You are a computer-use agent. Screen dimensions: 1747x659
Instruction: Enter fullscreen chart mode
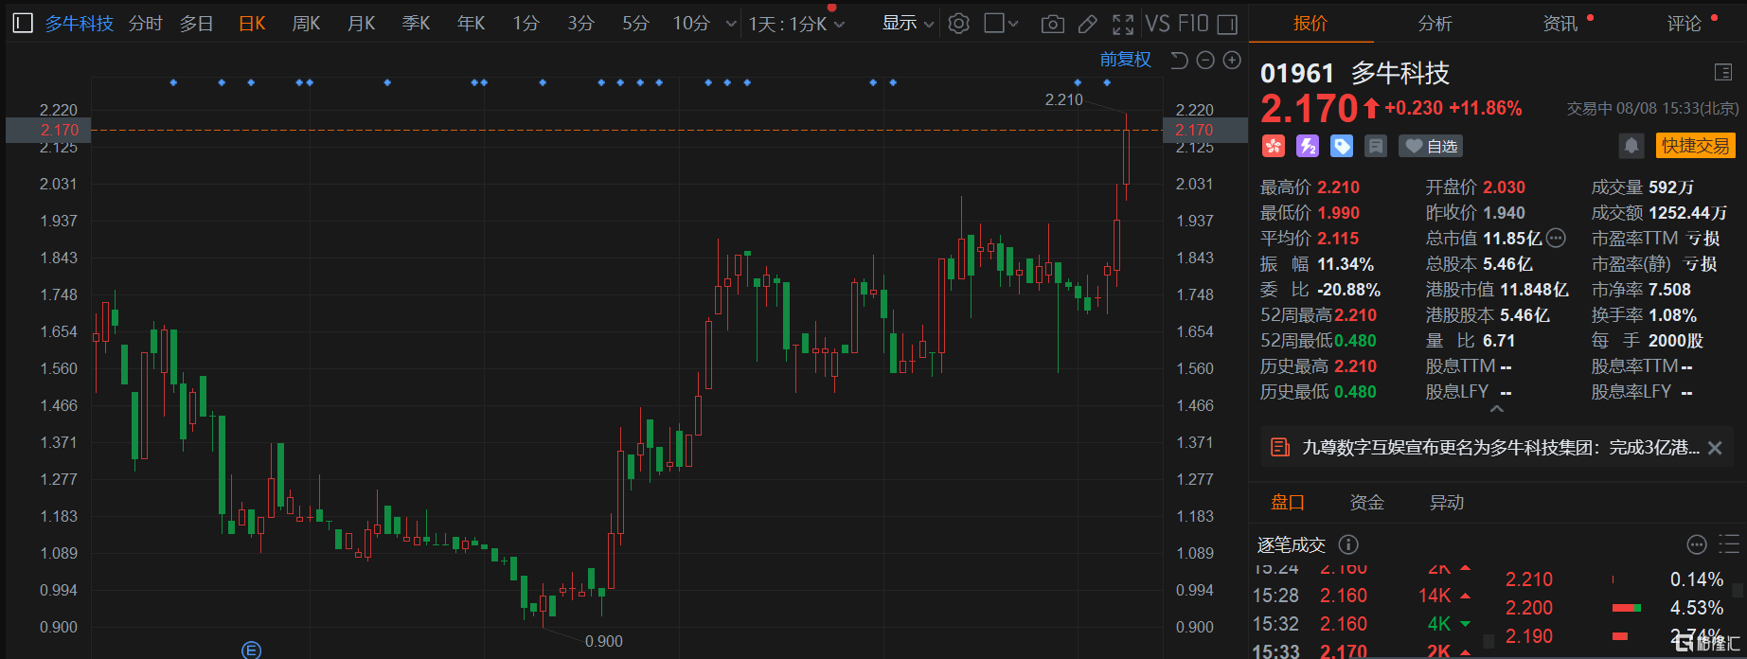point(1123,24)
